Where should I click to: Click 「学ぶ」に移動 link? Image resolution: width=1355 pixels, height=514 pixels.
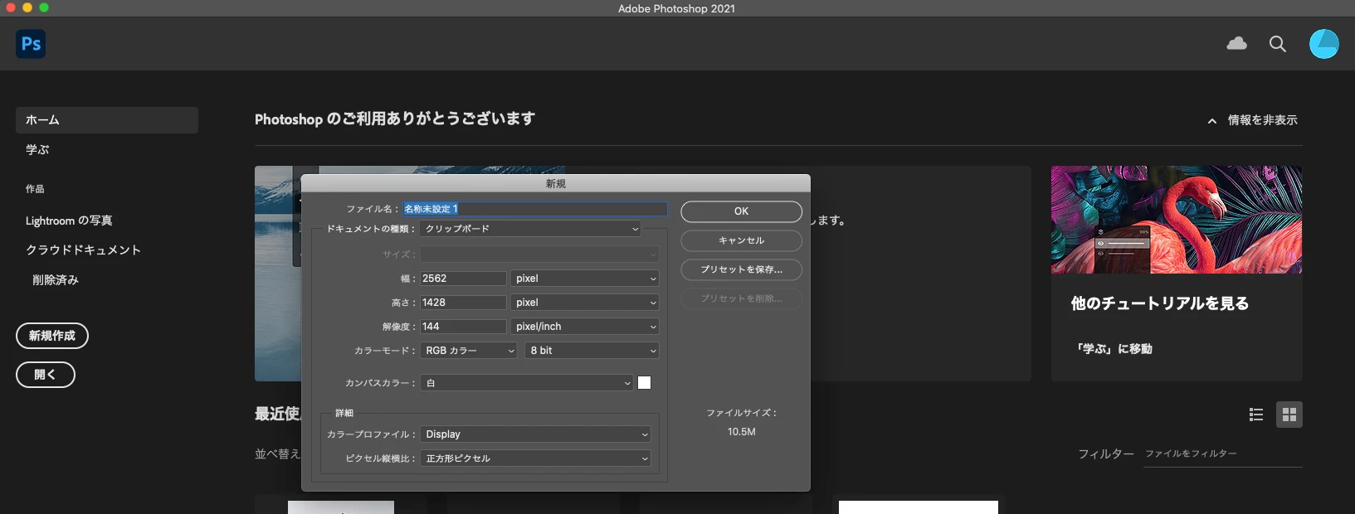point(1114,349)
